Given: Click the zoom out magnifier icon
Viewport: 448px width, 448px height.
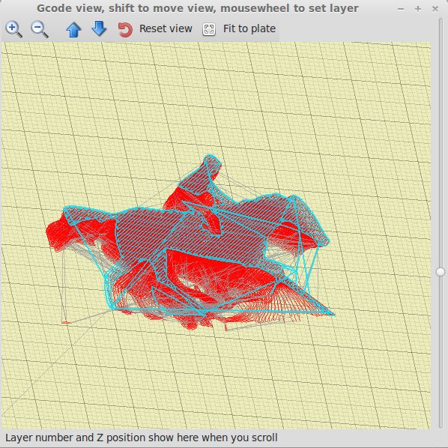Looking at the screenshot, I should click(39, 29).
